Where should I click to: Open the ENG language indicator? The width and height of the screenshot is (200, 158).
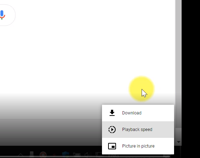tap(114, 156)
